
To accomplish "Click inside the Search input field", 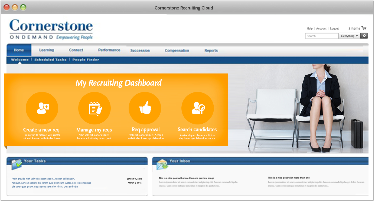I will [322, 36].
